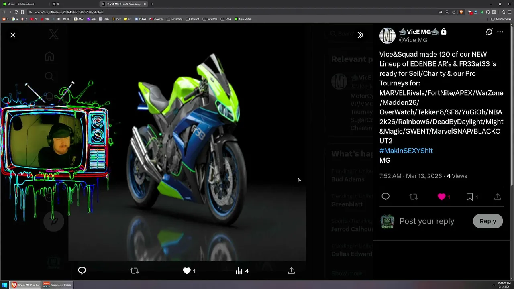514x289 pixels.
Task: Collapse the tweet sidebar with double-chevron icon
Action: pos(361,35)
